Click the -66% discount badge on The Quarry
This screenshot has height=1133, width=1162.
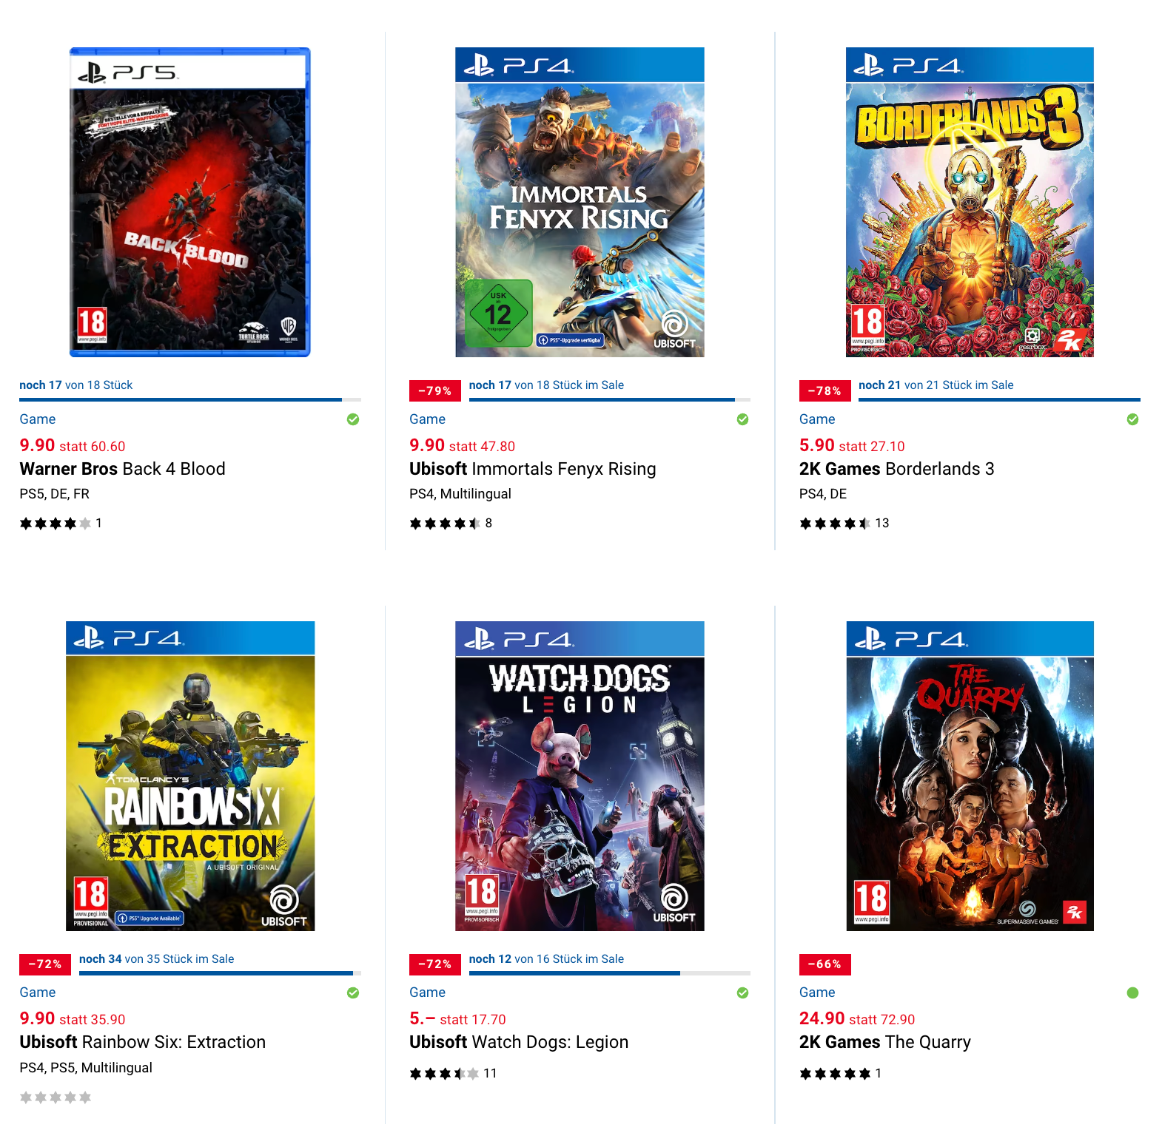click(825, 964)
